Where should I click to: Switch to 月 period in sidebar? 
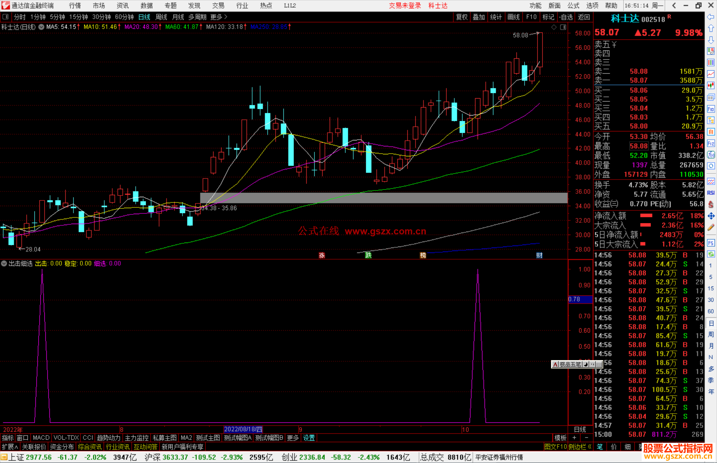click(711, 346)
